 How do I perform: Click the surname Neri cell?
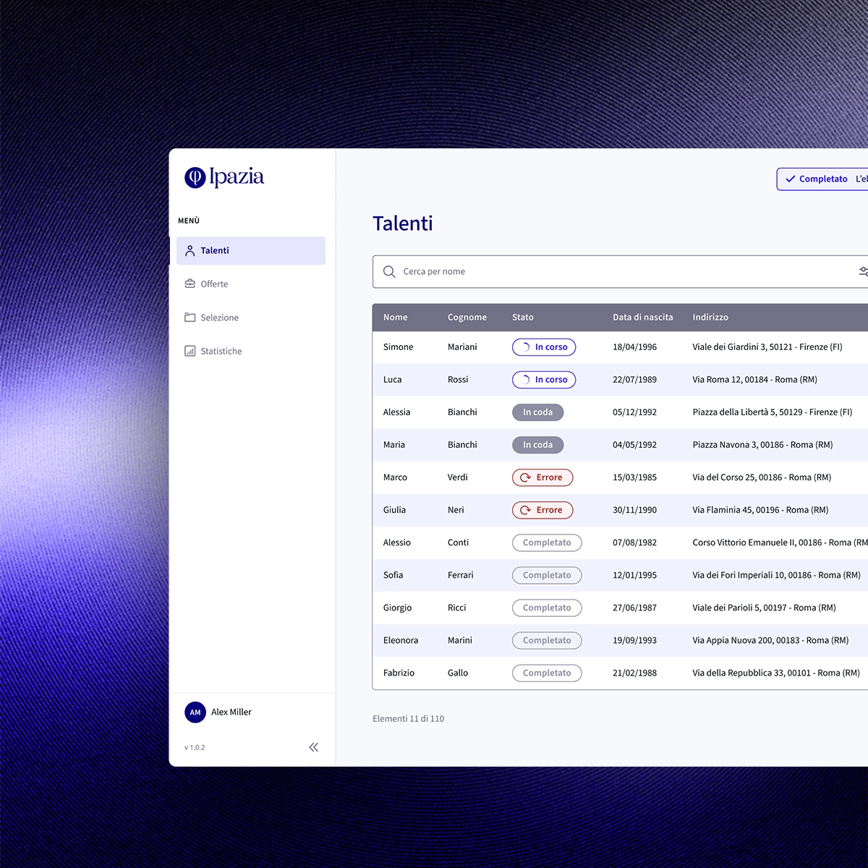point(456,510)
